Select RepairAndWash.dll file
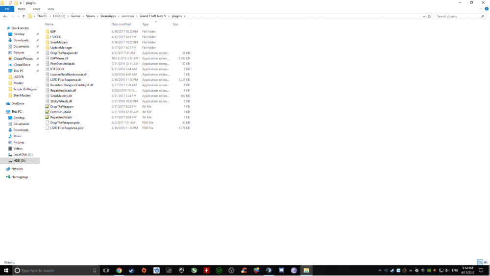 (x=63, y=91)
